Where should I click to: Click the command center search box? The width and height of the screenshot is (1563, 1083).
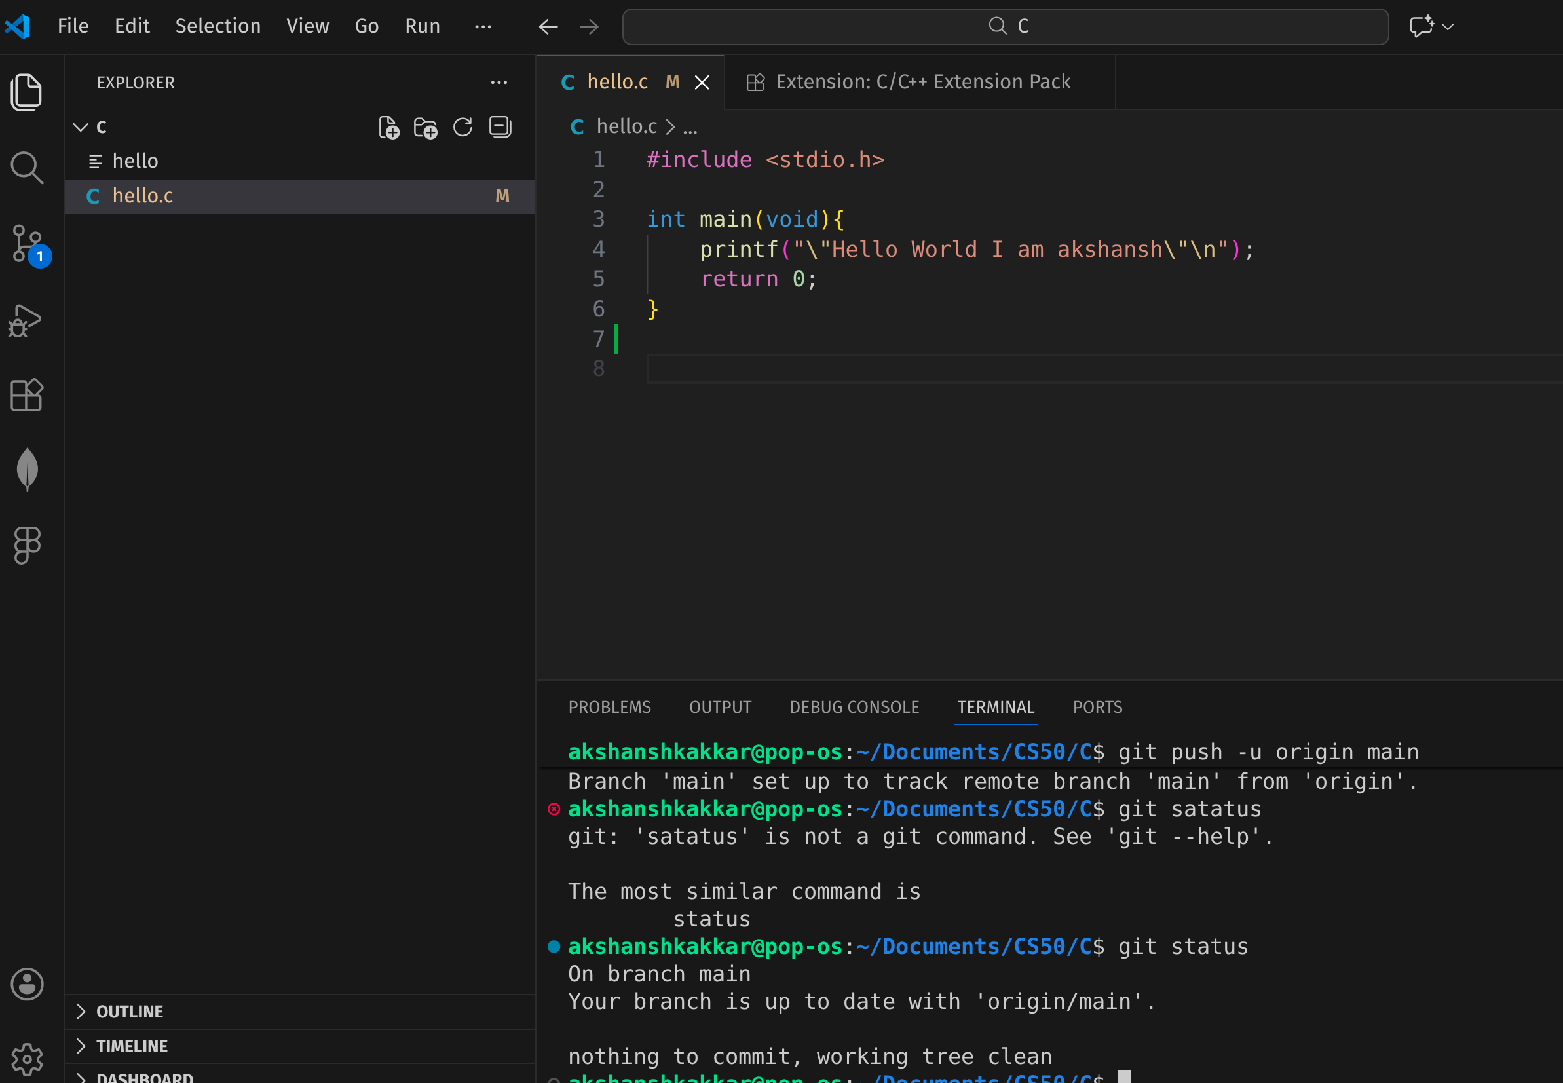tap(1005, 26)
